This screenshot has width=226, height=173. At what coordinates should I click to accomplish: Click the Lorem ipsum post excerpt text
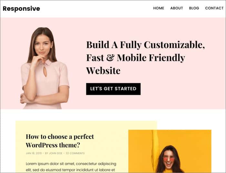[71, 167]
